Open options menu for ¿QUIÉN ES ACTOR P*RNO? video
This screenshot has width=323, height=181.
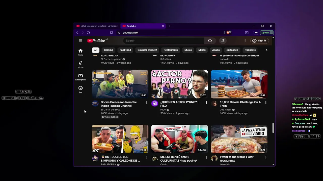pos(206,102)
